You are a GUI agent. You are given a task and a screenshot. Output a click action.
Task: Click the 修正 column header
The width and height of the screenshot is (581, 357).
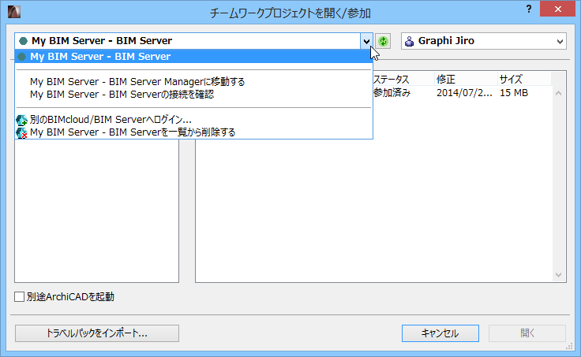(x=466, y=79)
